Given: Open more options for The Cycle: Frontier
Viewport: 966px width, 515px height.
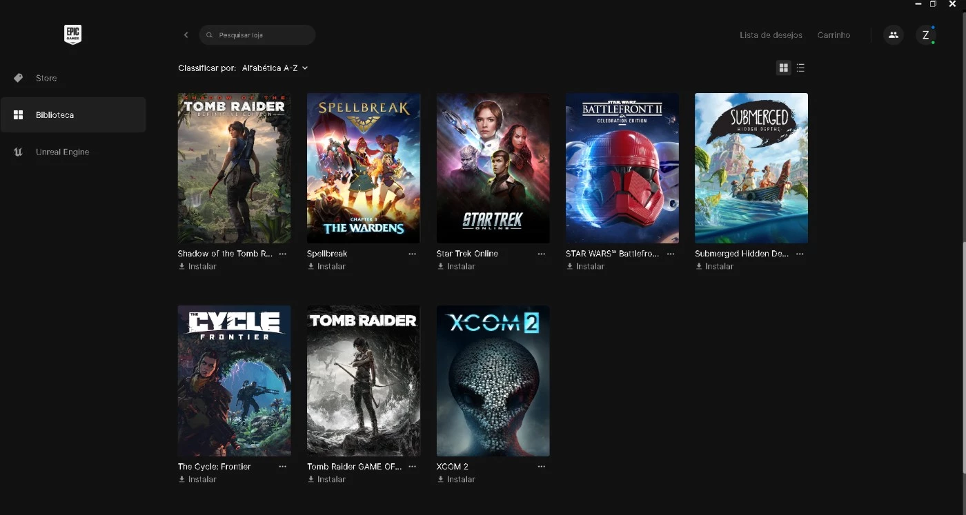Looking at the screenshot, I should coord(282,467).
